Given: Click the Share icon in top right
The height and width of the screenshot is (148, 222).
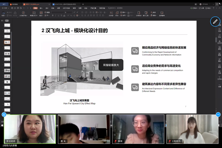Looking at the screenshot, I should 201,7.
